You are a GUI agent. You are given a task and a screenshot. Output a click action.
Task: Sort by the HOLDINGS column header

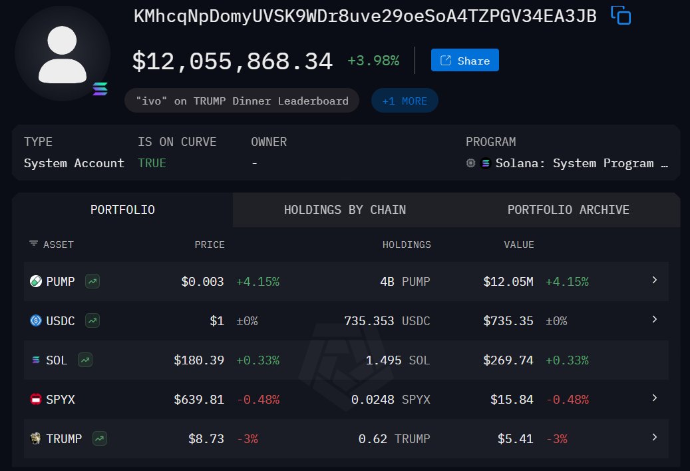(x=407, y=244)
